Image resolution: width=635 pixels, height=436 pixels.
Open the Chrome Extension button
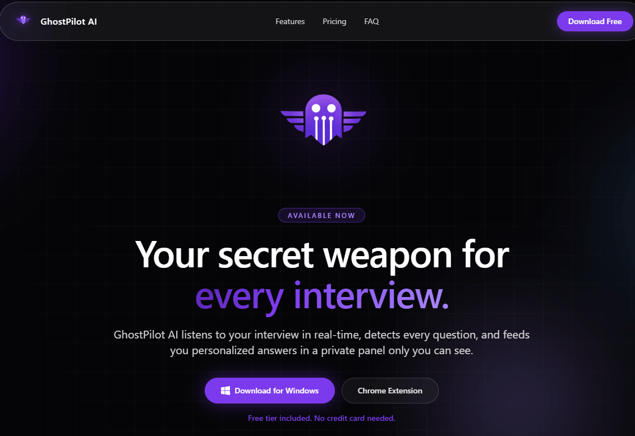[390, 391]
